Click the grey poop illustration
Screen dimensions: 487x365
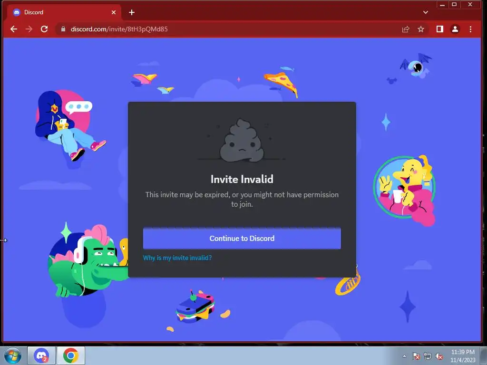click(242, 141)
